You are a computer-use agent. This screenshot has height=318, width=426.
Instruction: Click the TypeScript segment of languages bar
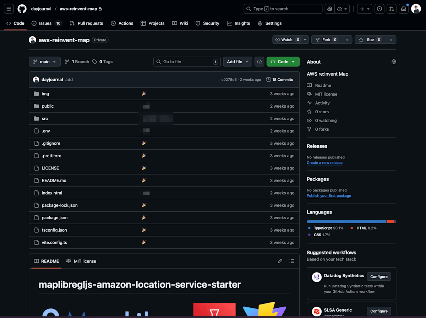(x=346, y=222)
